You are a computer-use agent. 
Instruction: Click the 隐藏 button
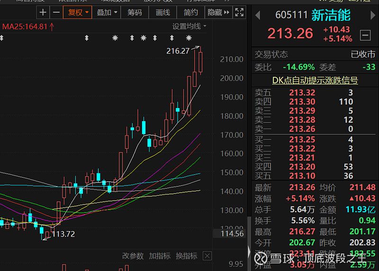pyautogui.click(x=218, y=12)
